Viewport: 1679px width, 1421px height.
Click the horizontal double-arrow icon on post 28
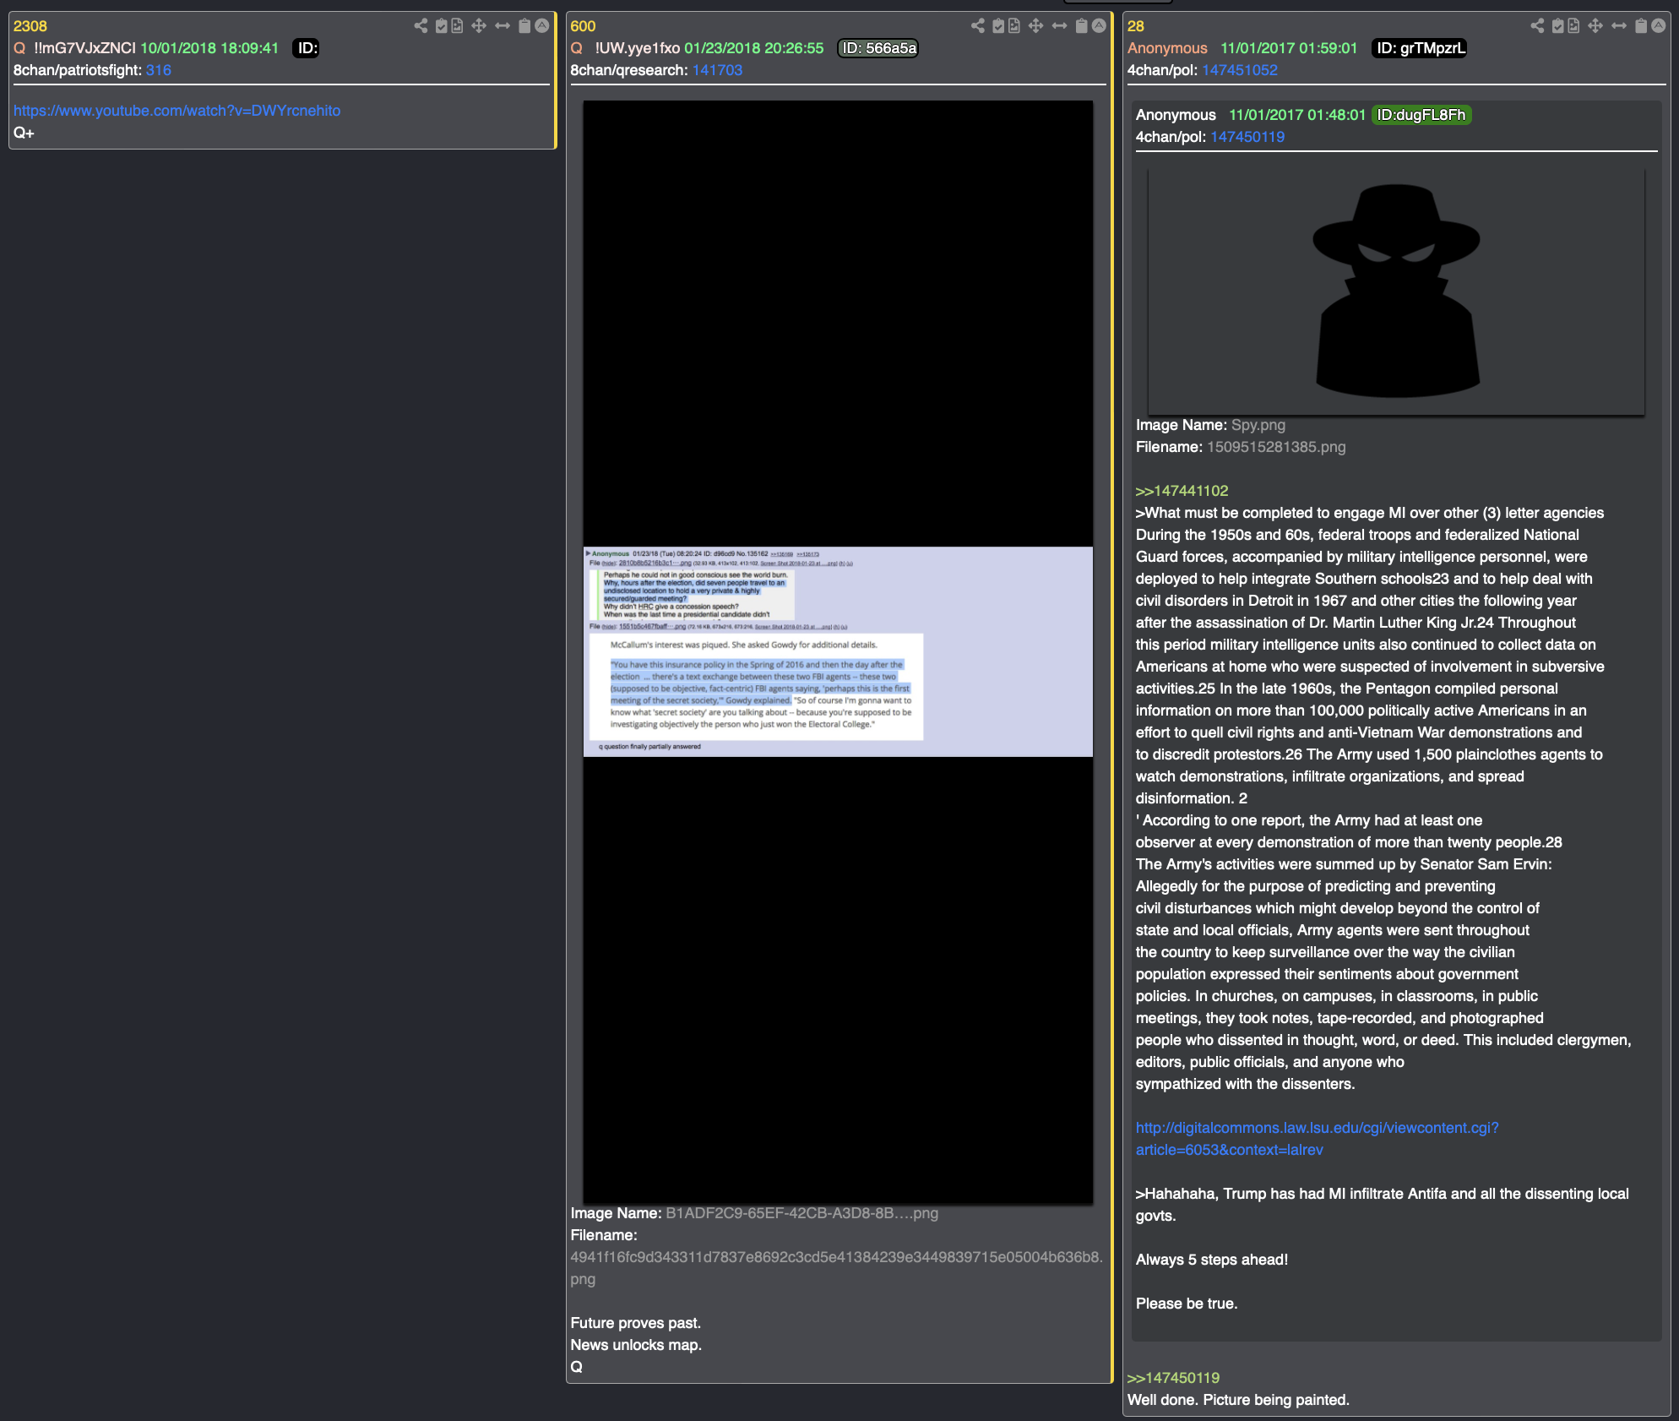[1619, 26]
